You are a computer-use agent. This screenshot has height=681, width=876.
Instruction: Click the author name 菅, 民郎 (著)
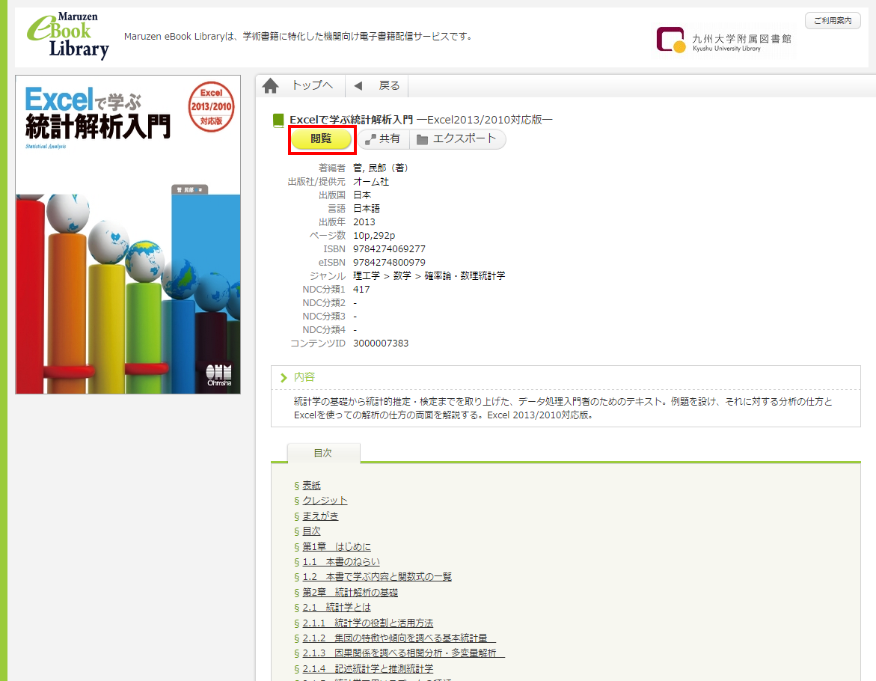coord(381,168)
